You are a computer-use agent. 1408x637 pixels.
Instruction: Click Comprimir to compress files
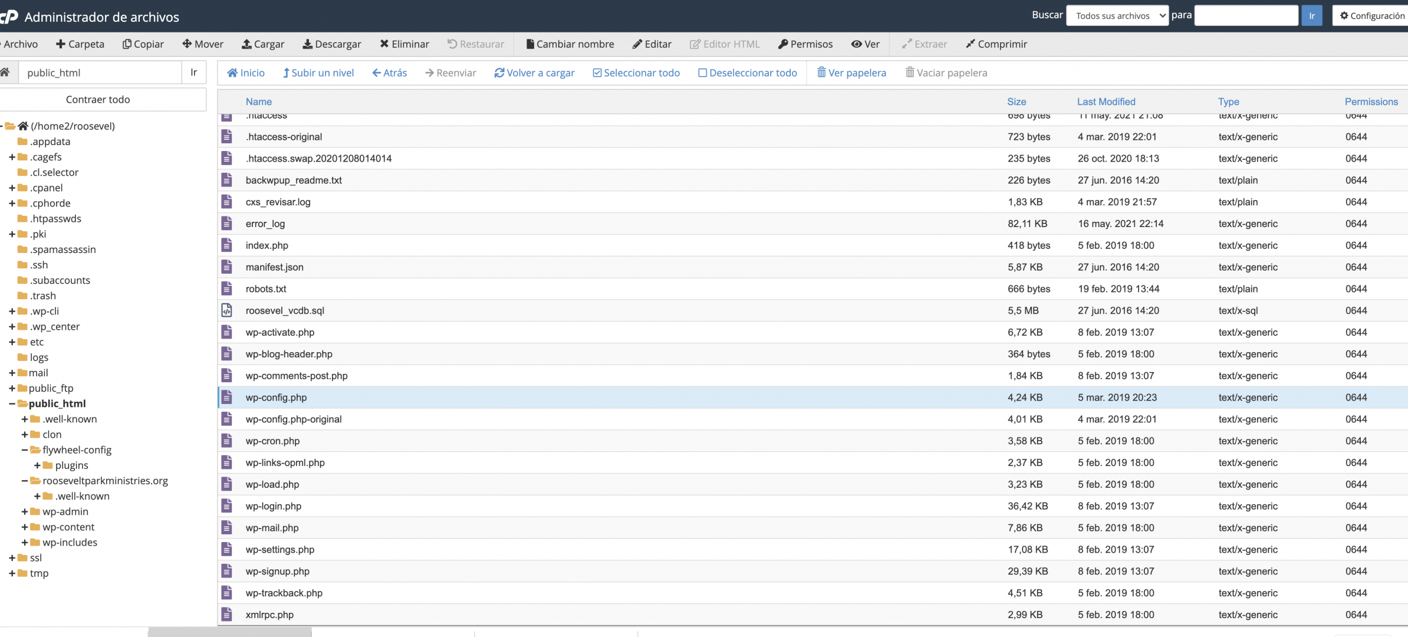996,44
